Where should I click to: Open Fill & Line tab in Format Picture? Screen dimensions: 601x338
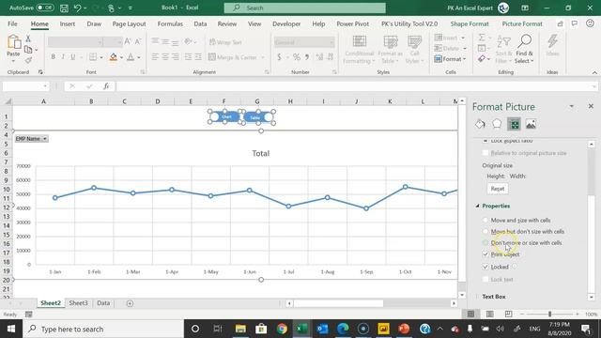(x=480, y=124)
